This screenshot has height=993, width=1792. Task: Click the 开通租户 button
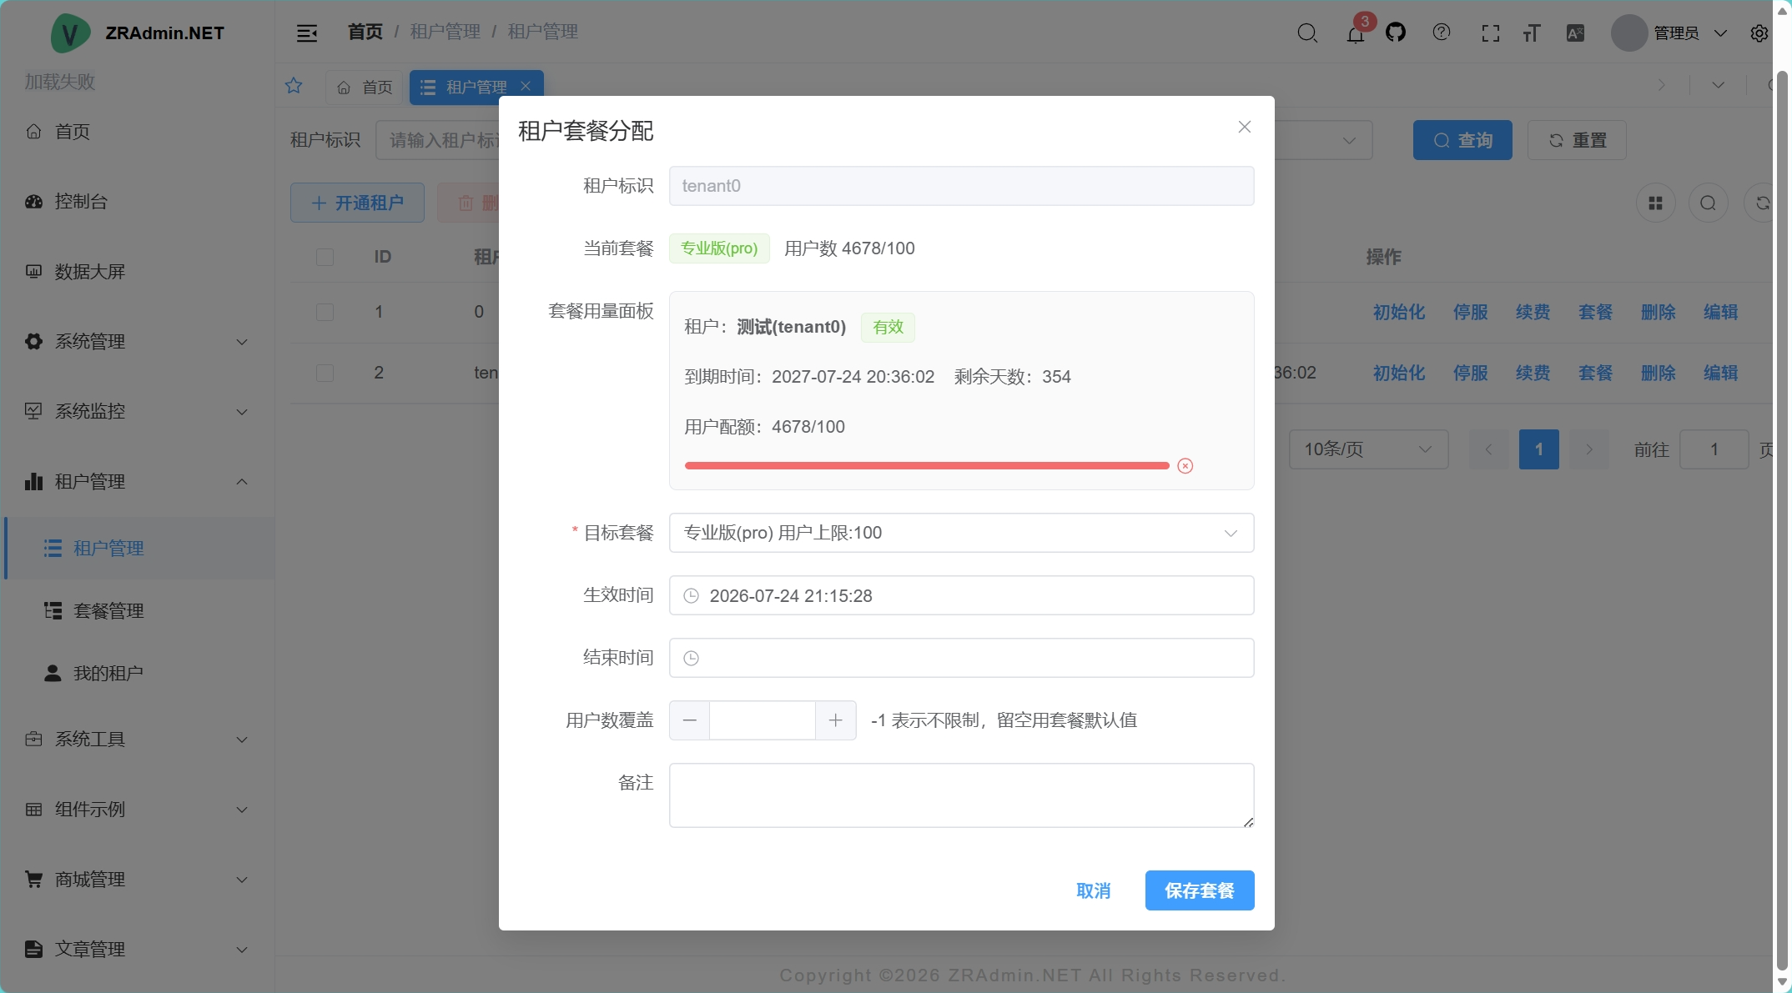tap(357, 203)
